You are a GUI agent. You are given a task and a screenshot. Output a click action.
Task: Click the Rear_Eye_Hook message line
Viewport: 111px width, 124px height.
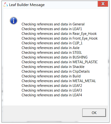pos(59,34)
